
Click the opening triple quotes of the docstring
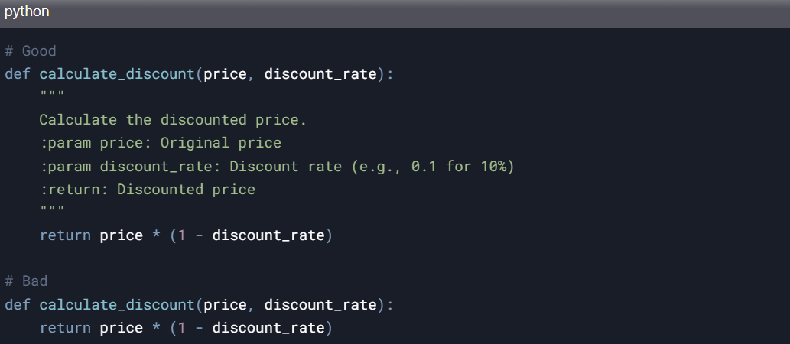point(52,97)
